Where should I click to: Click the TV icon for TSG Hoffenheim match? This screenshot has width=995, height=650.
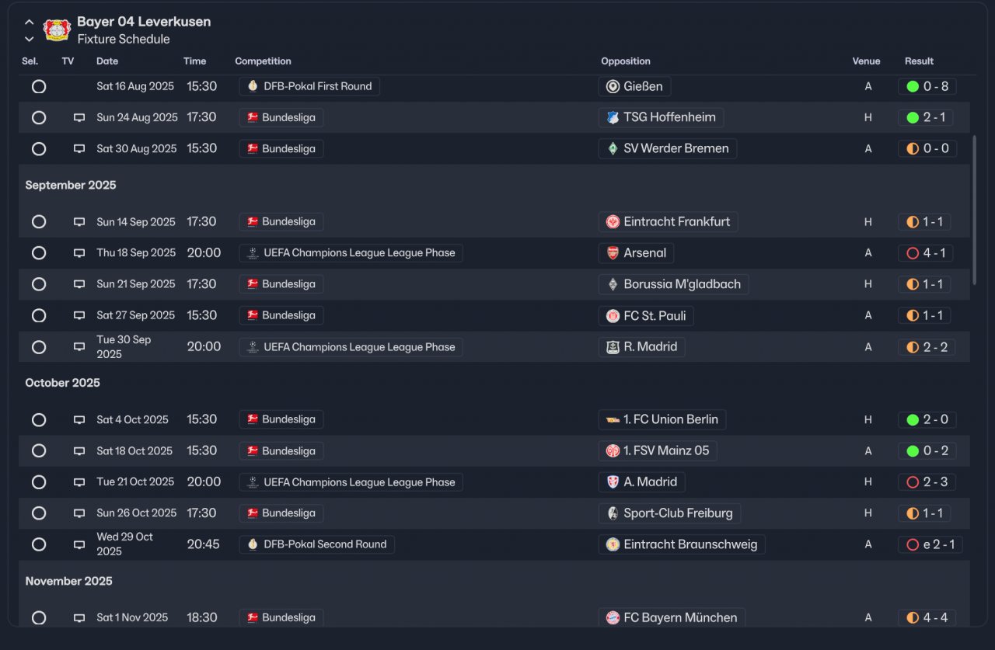[x=79, y=118]
